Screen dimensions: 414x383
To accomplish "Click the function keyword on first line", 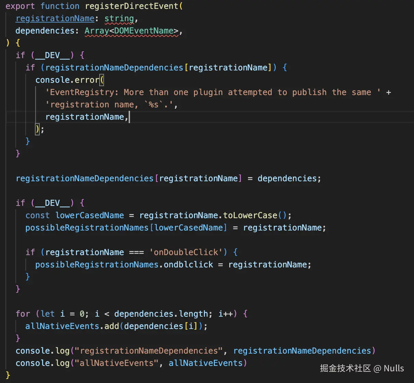I will click(x=60, y=6).
